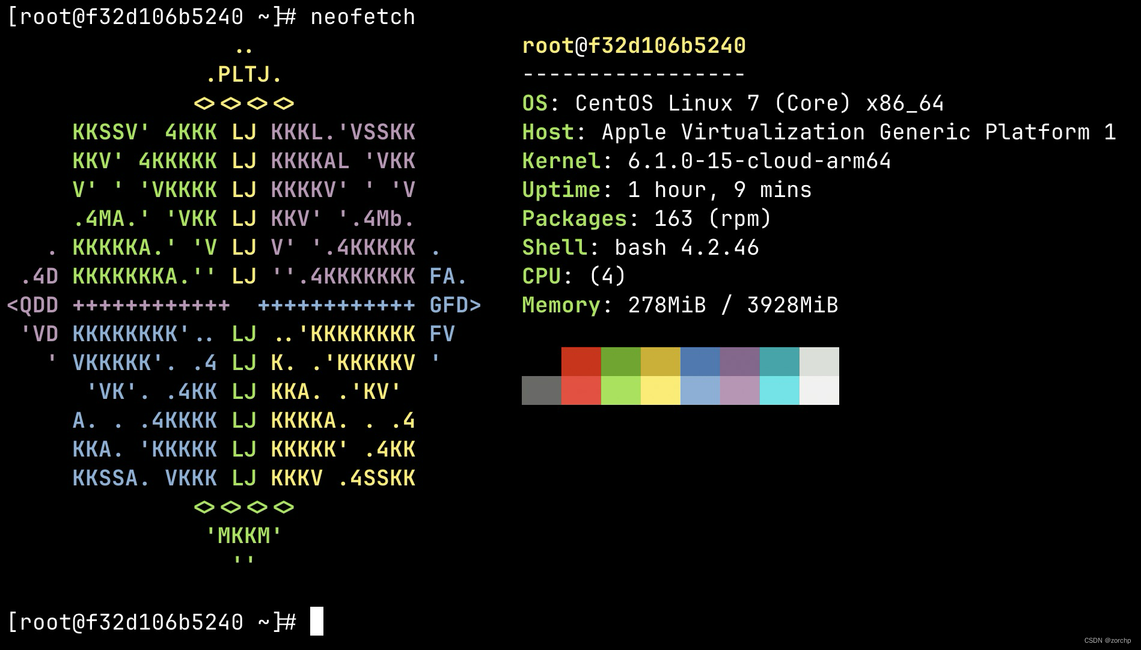This screenshot has height=650, width=1141.
Task: Click the yellow root@f32d106b5240 title
Action: [634, 46]
